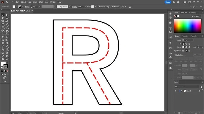Pick the Magic Wand tool
The height and width of the screenshot is (114, 204).
tap(3, 18)
